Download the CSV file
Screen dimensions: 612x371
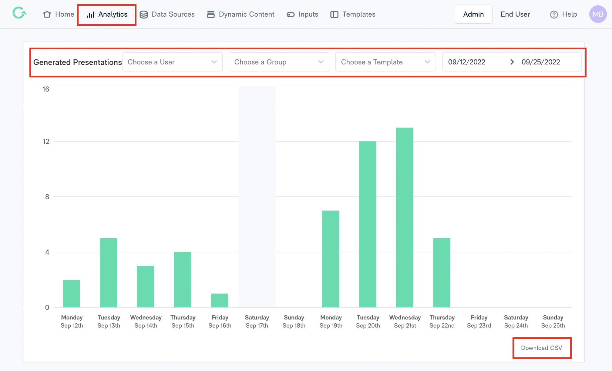(541, 348)
